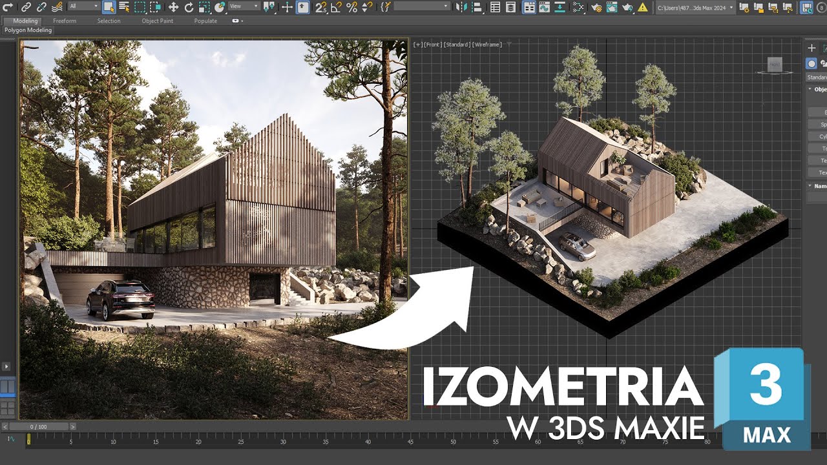The image size is (827, 465).
Task: Open the Create tab plus icon
Action: pos(811,48)
